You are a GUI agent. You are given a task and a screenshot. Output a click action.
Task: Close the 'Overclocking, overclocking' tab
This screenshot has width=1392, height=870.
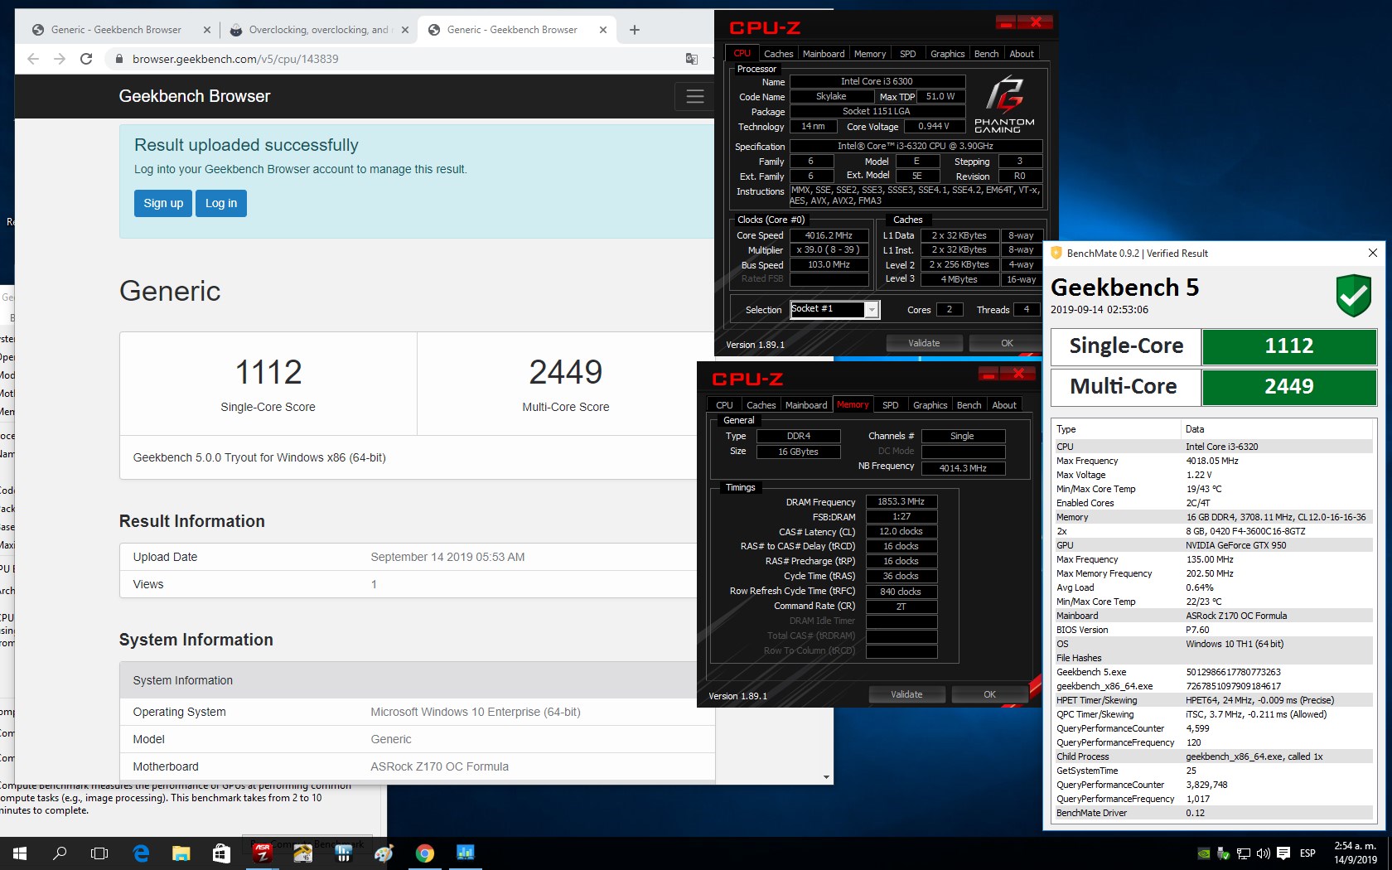click(404, 30)
